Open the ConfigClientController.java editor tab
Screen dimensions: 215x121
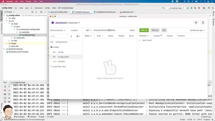(106, 12)
